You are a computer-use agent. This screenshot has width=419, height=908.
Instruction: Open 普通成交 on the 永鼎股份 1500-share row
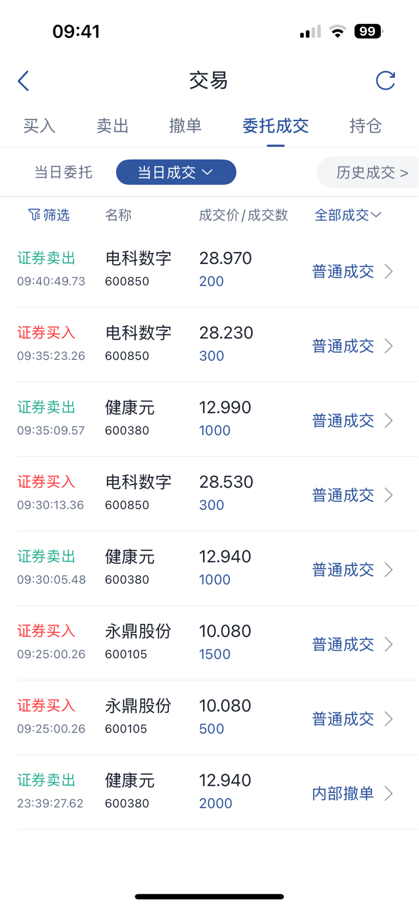point(343,644)
